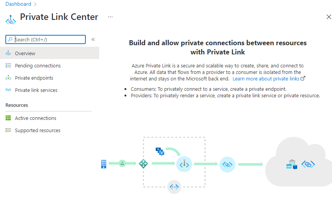The height and width of the screenshot is (198, 332).
Task: Click the Private Link Center header icon
Action: [x=11, y=19]
